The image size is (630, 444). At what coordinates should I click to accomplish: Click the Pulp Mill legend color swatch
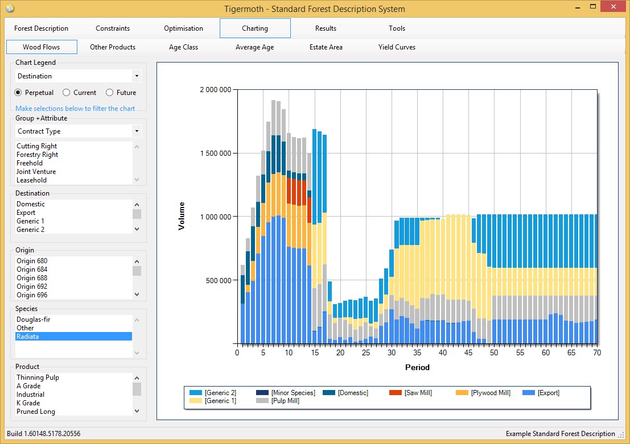(262, 401)
